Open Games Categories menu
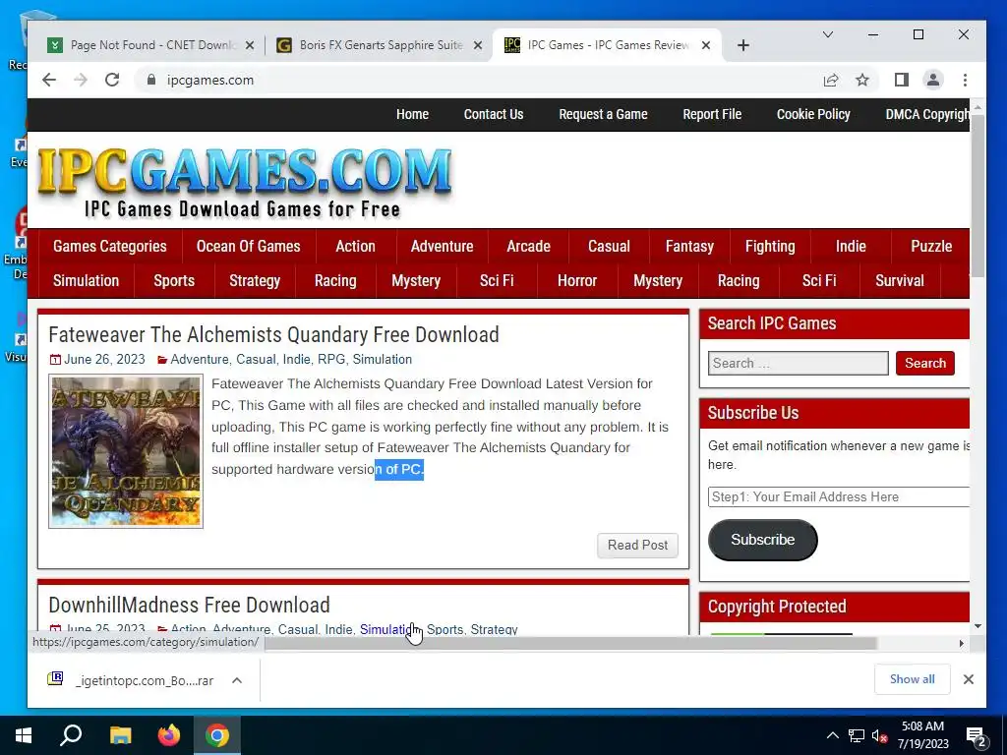Viewport: 1007px width, 755px height. [110, 246]
